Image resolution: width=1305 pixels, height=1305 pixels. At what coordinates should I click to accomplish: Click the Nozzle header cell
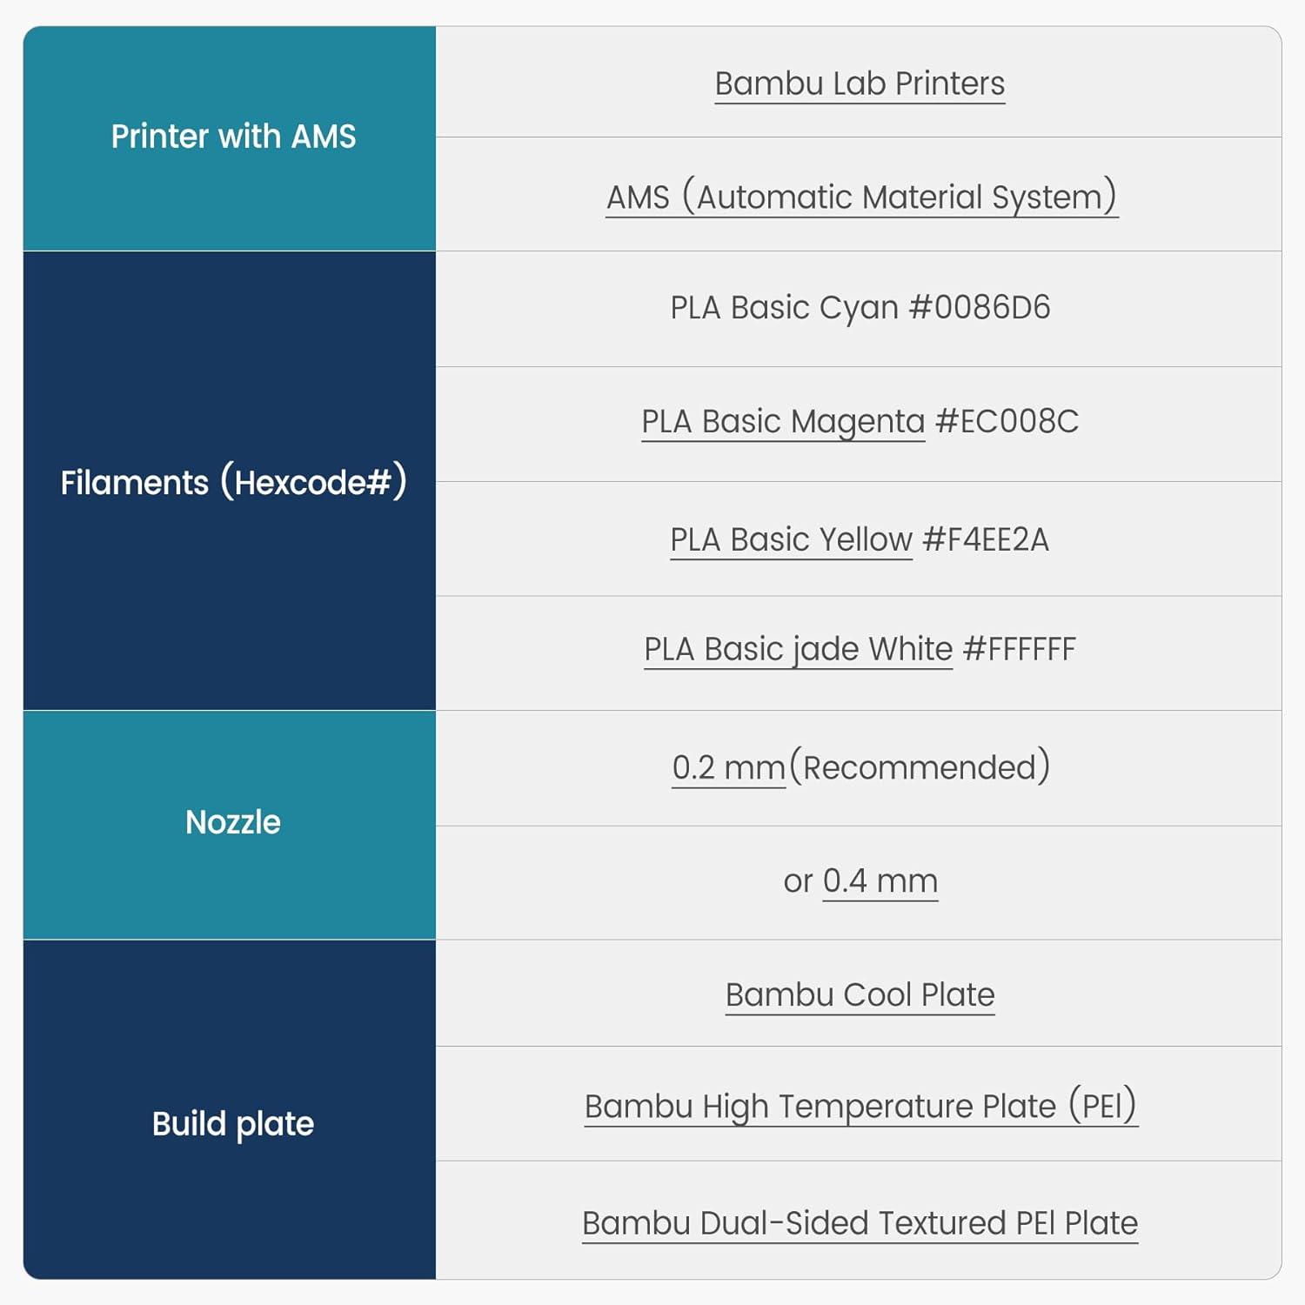point(232,822)
